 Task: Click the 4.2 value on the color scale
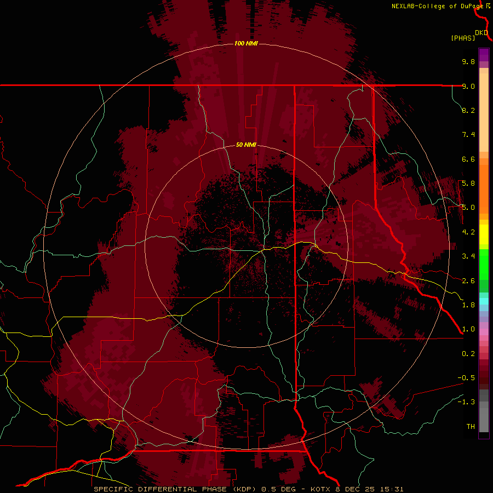point(468,232)
